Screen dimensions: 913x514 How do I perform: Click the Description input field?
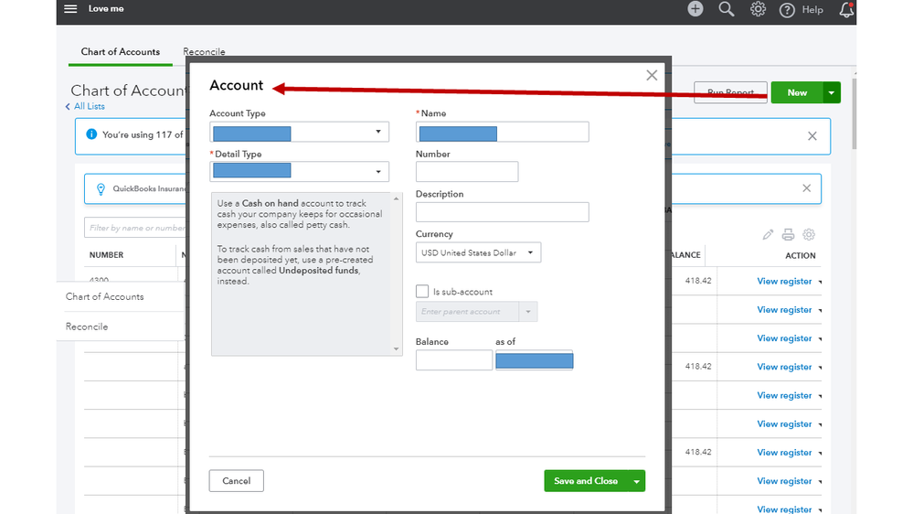[503, 211]
